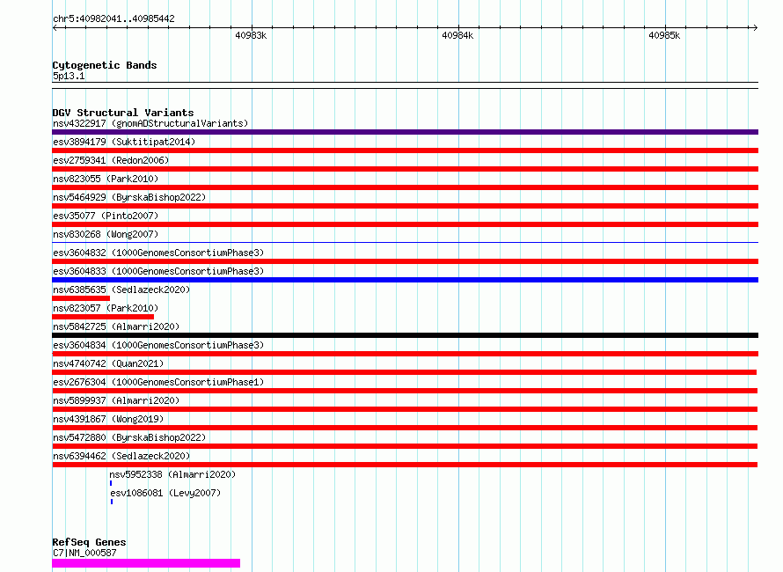Click nsv4740742 (Quan2021) label
This screenshot has height=572, width=783.
[x=108, y=363]
